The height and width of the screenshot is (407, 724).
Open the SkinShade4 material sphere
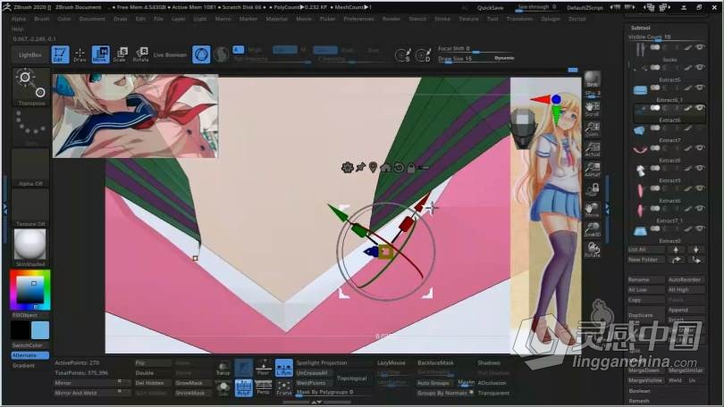30,245
